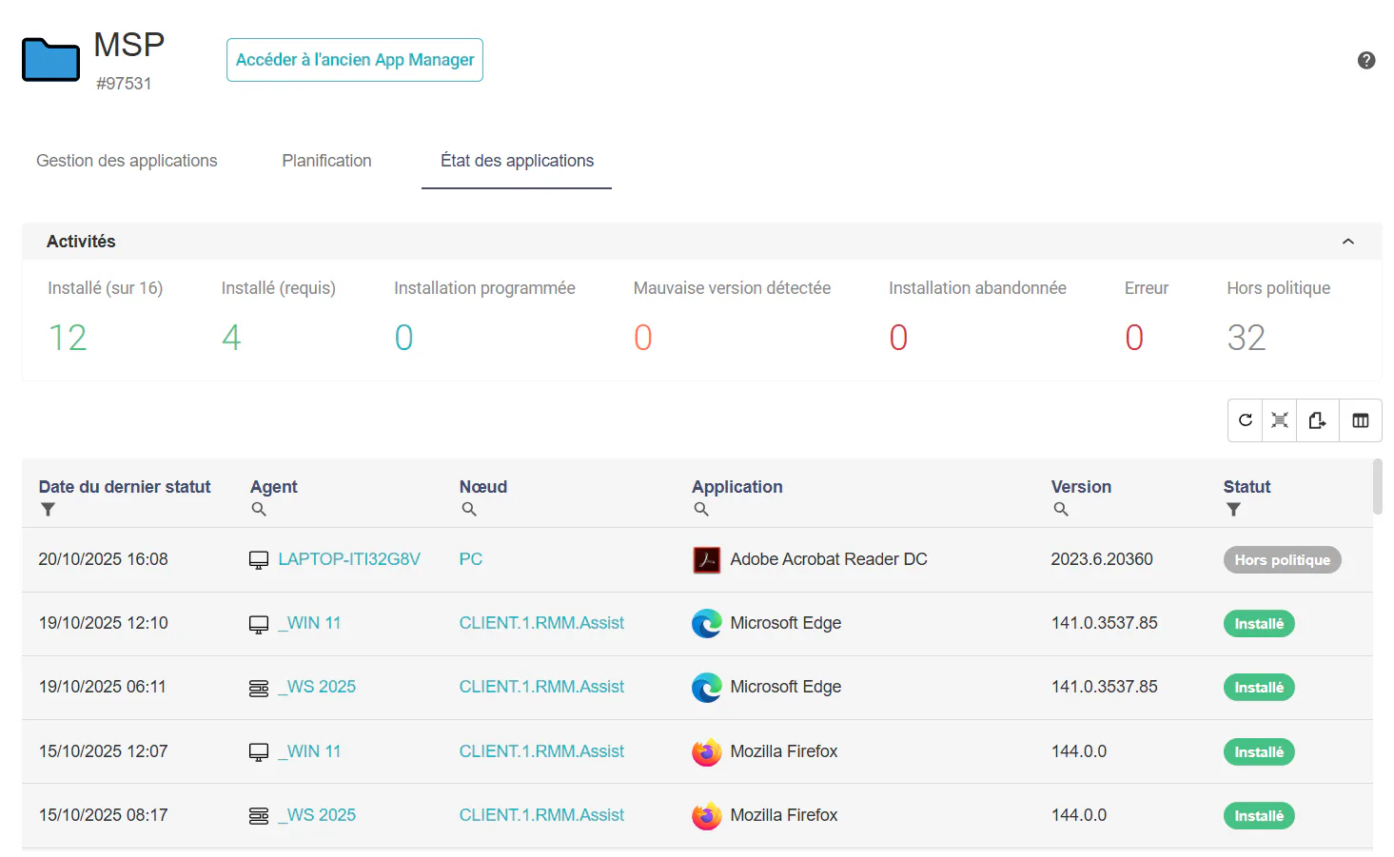Click the collapse-all rows toolbar icon

coord(1280,420)
